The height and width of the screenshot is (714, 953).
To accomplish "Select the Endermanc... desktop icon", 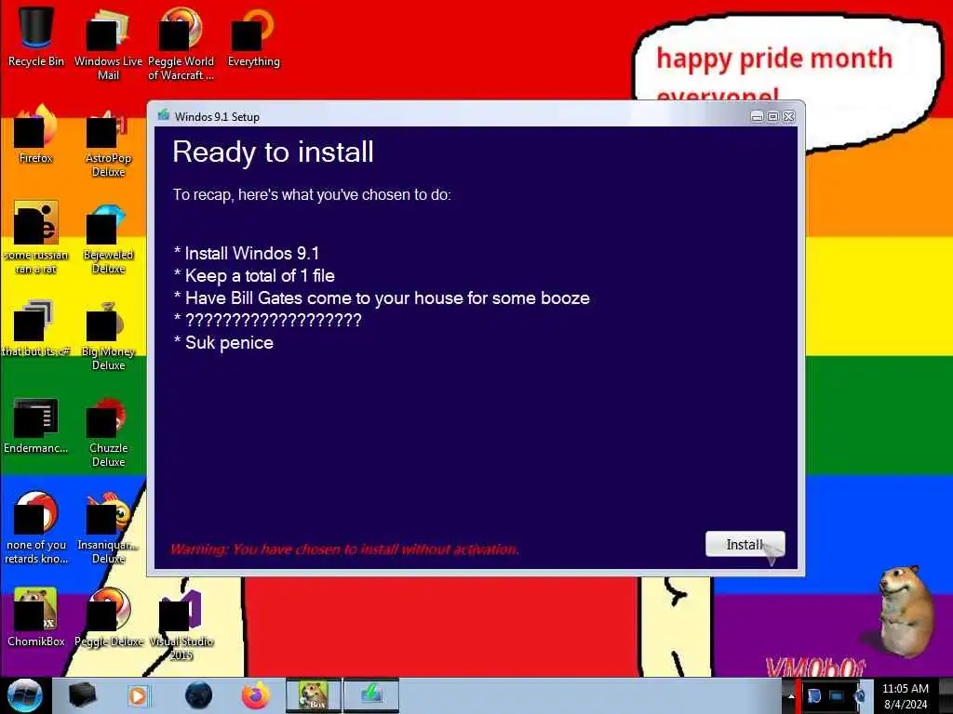I will tap(36, 425).
